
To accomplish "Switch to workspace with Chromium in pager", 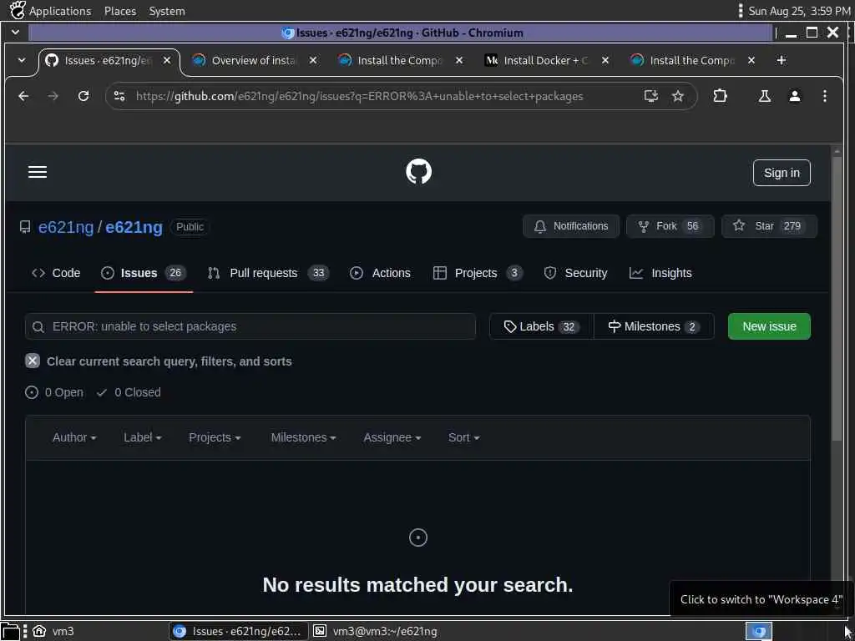I will click(758, 631).
